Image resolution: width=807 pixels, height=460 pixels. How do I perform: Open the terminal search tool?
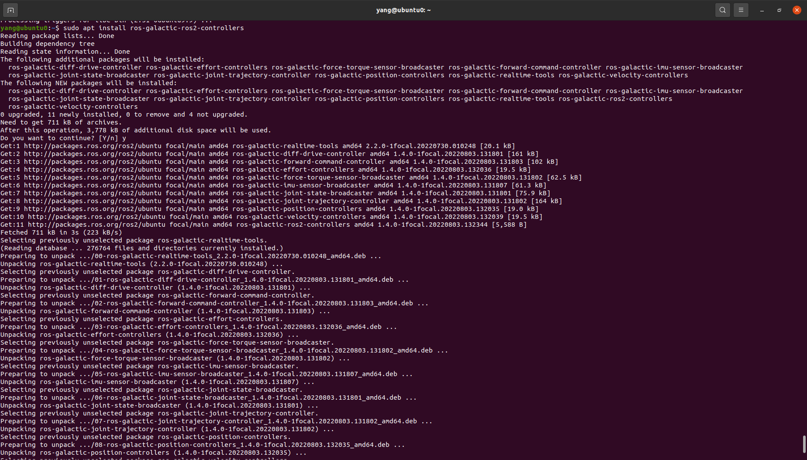pyautogui.click(x=723, y=10)
